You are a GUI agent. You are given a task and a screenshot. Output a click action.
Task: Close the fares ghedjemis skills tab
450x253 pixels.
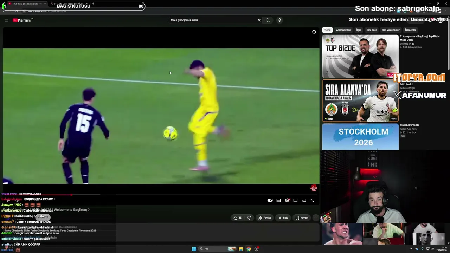coord(45,4)
